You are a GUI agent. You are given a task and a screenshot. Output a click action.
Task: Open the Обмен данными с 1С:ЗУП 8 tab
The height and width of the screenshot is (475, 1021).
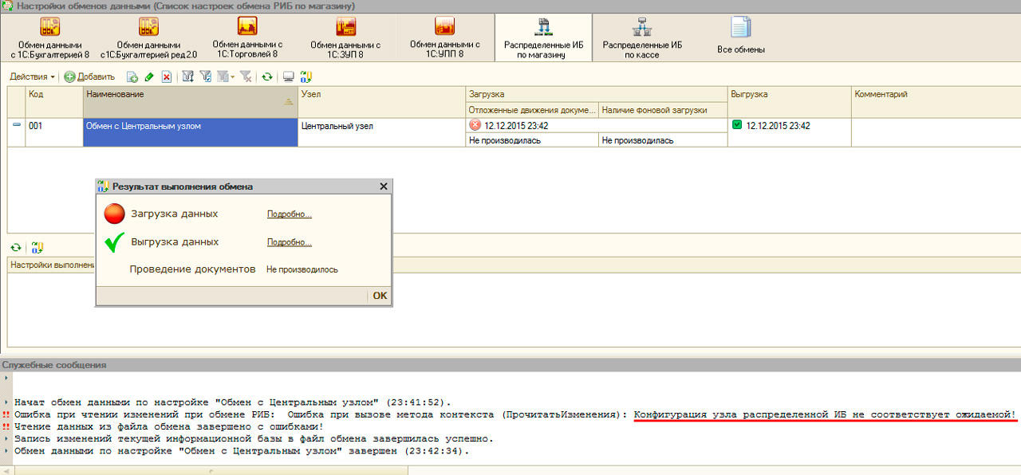click(x=345, y=37)
